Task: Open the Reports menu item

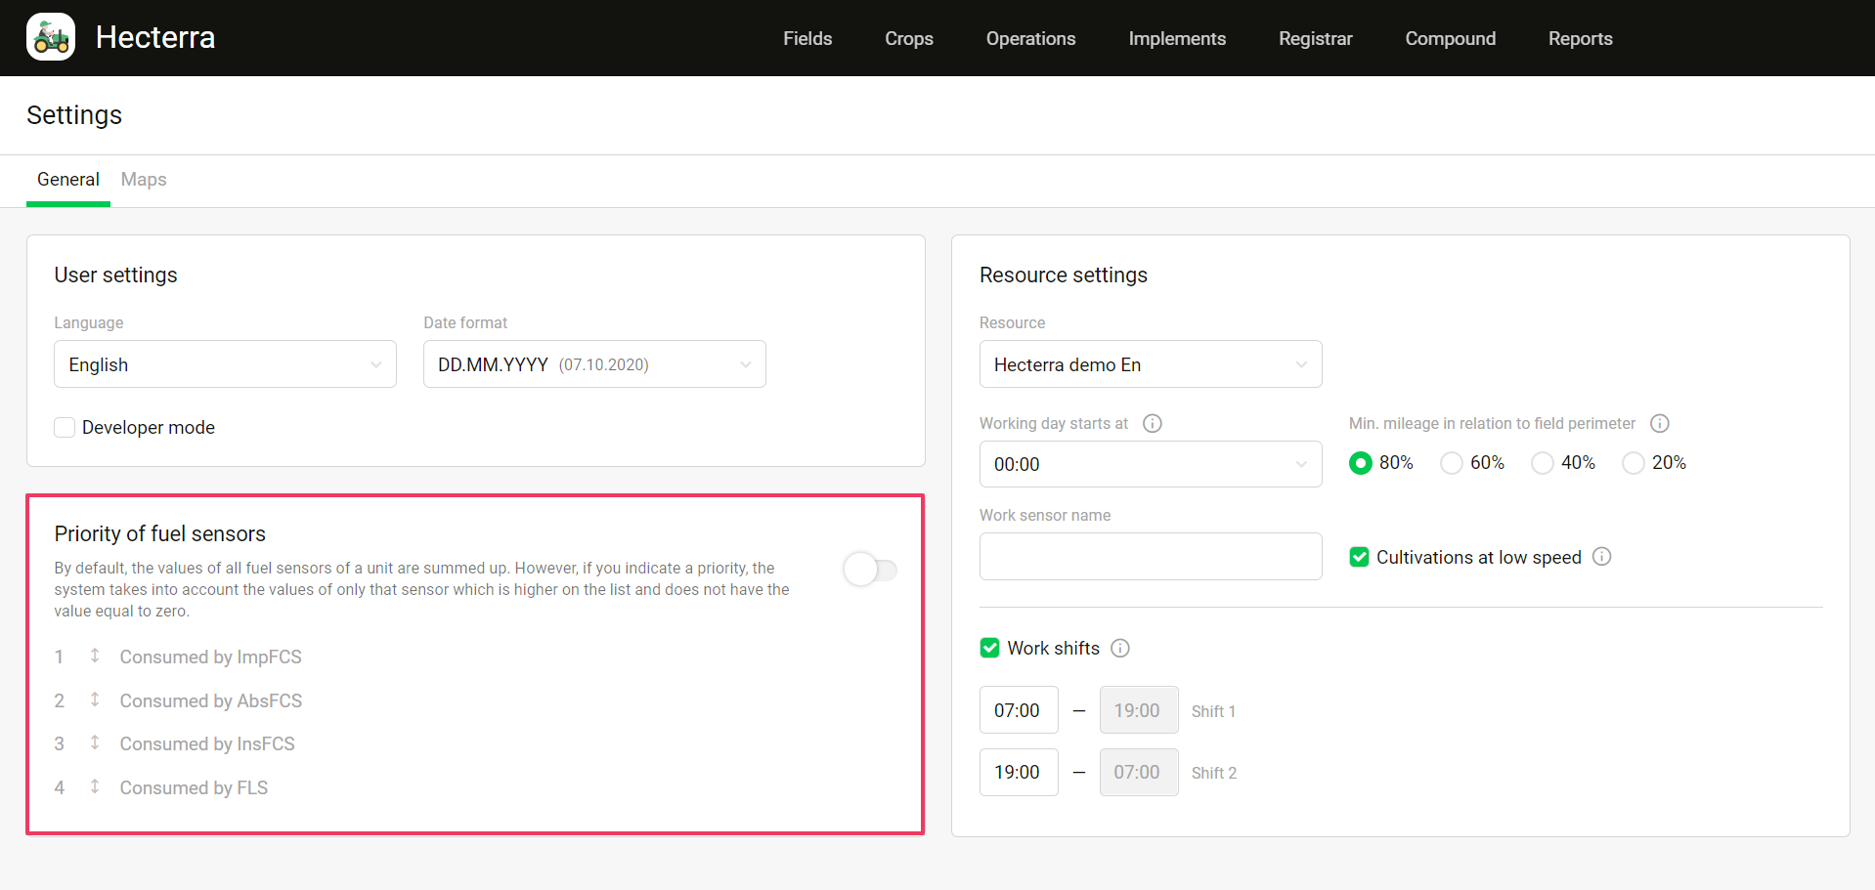Action: 1580,39
